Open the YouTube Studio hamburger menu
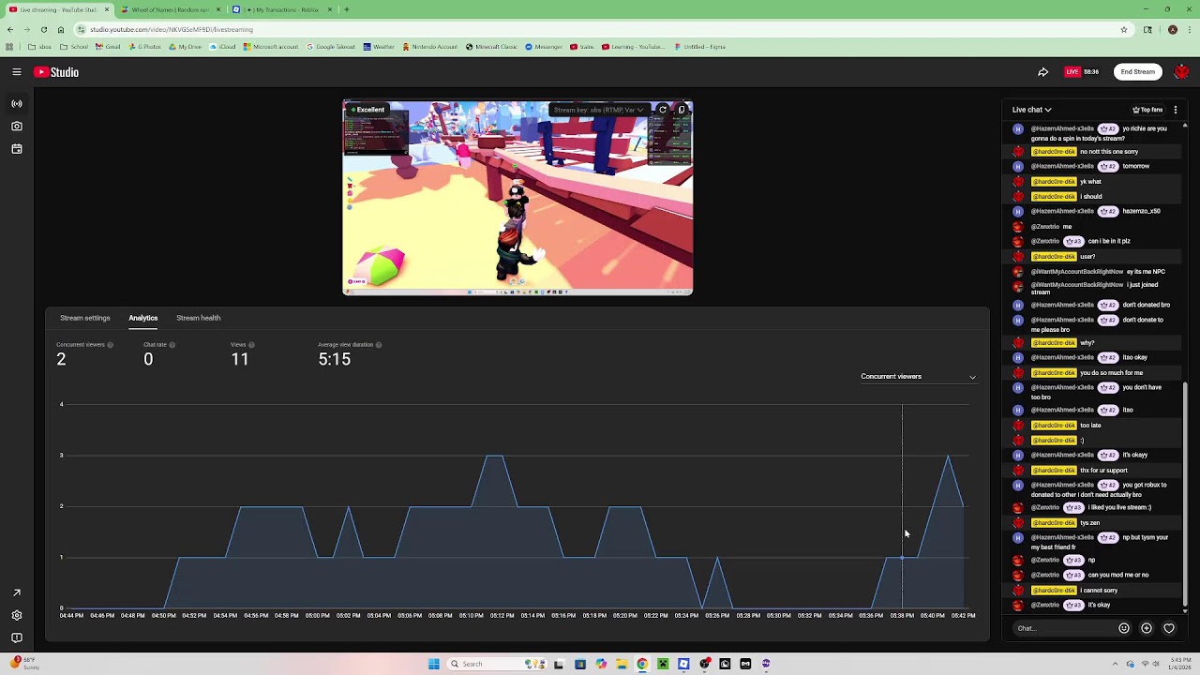The image size is (1200, 675). point(17,72)
